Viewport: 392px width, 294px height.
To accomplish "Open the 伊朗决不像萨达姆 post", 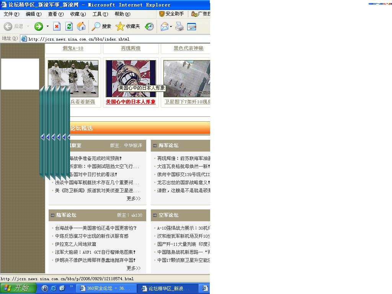I will coord(95,260).
